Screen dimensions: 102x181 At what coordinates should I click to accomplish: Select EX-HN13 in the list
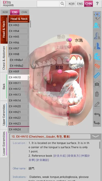18,95
